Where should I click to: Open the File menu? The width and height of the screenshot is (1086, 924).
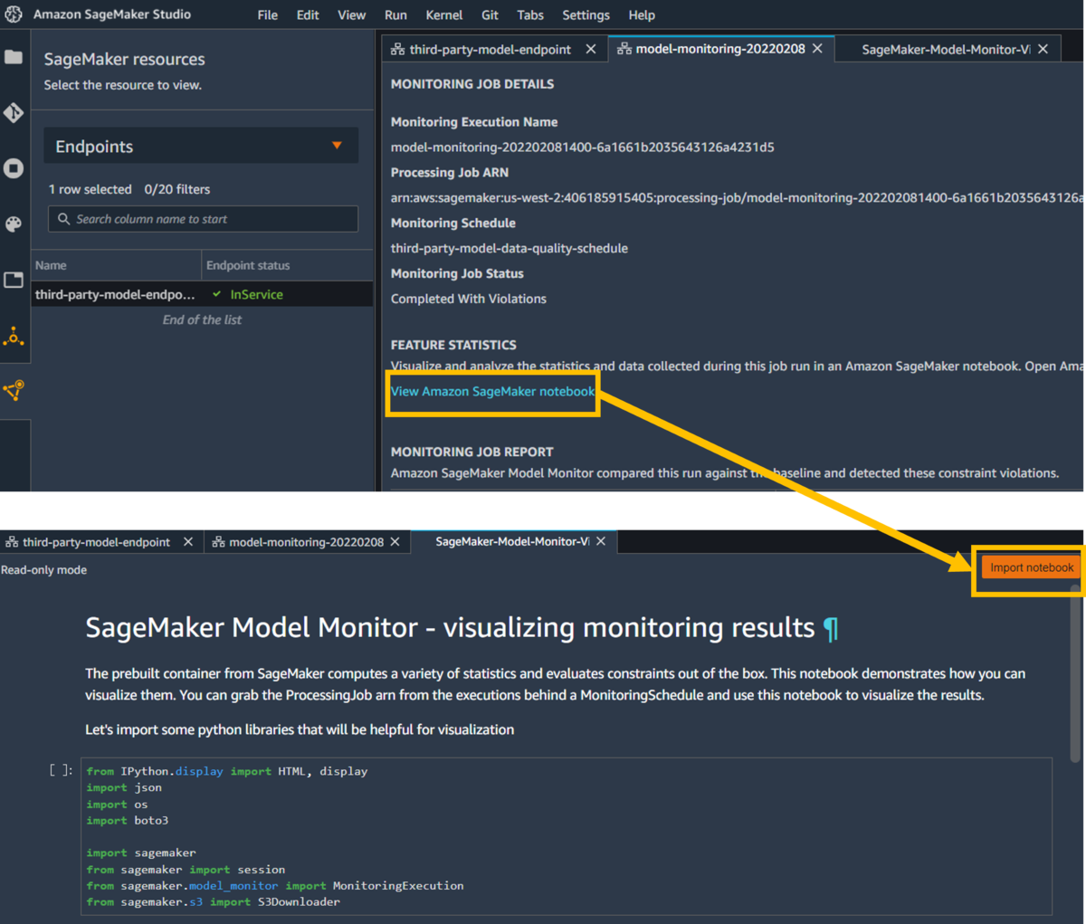pyautogui.click(x=268, y=15)
